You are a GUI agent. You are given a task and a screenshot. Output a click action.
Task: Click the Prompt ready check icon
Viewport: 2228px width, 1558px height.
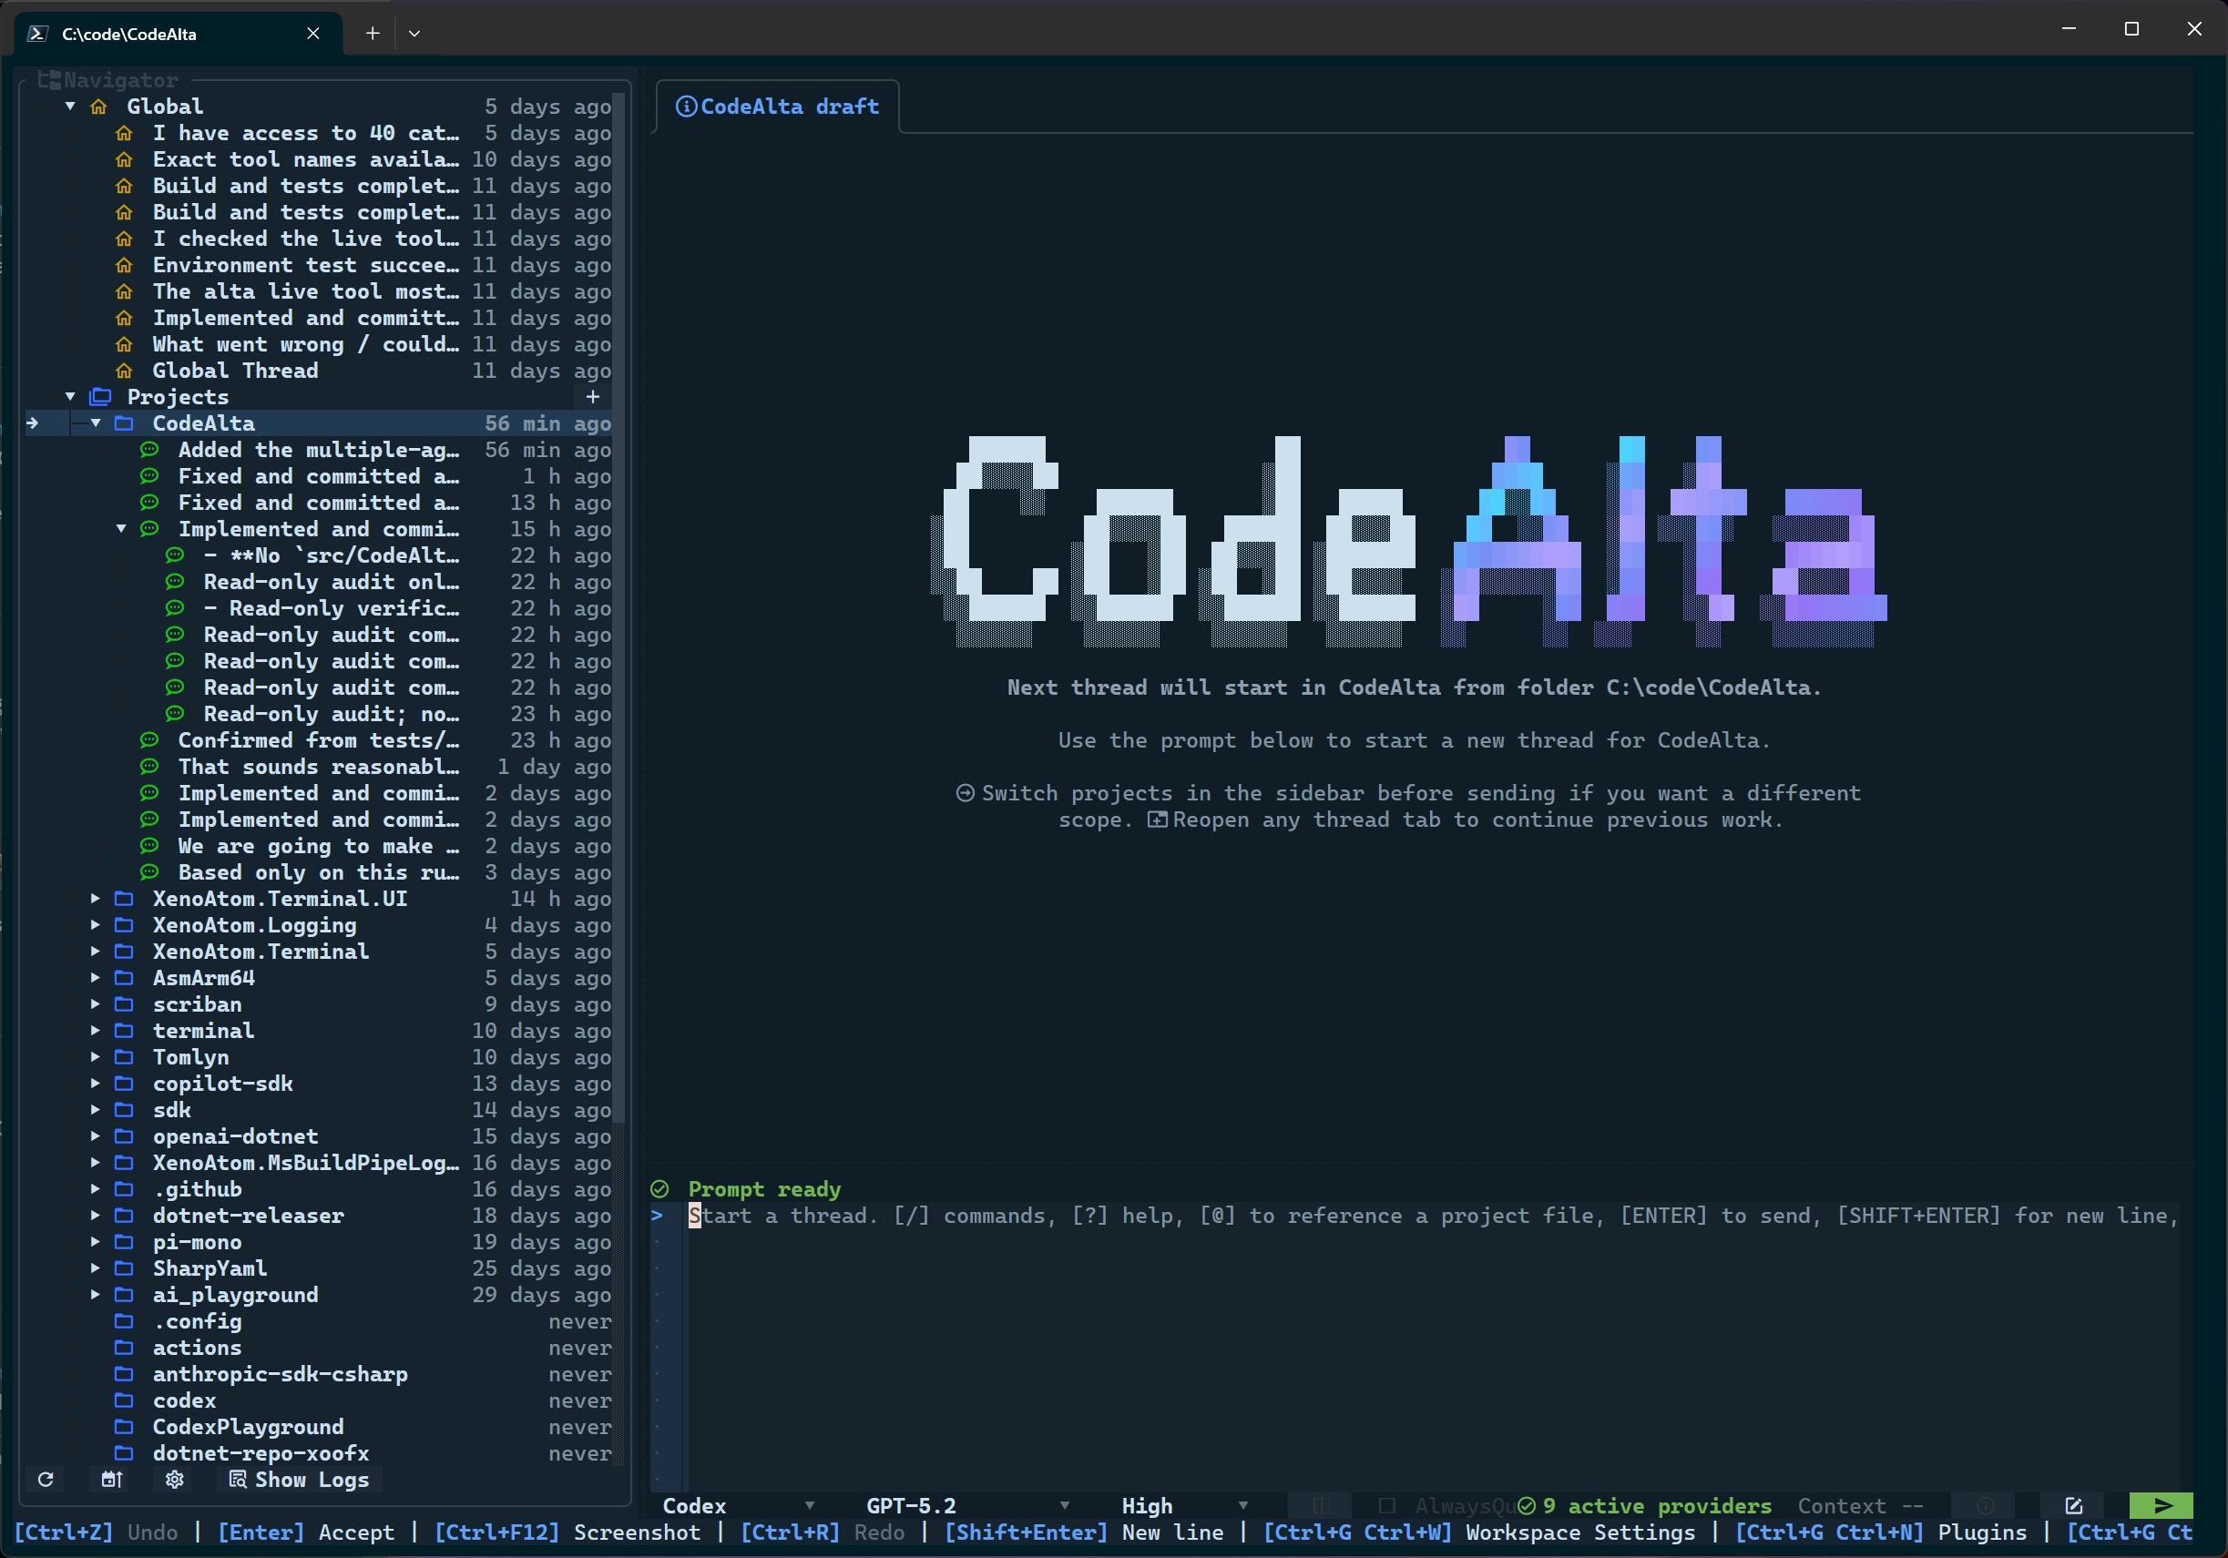click(x=659, y=1189)
